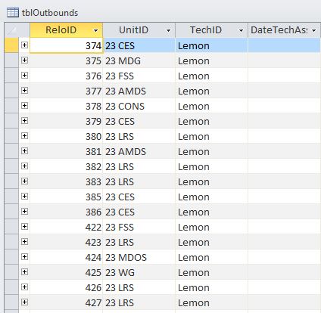Expand record 381 plus icon
Image resolution: width=321 pixels, height=313 pixels.
coord(24,150)
